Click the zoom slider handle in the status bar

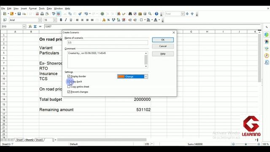tap(246, 144)
